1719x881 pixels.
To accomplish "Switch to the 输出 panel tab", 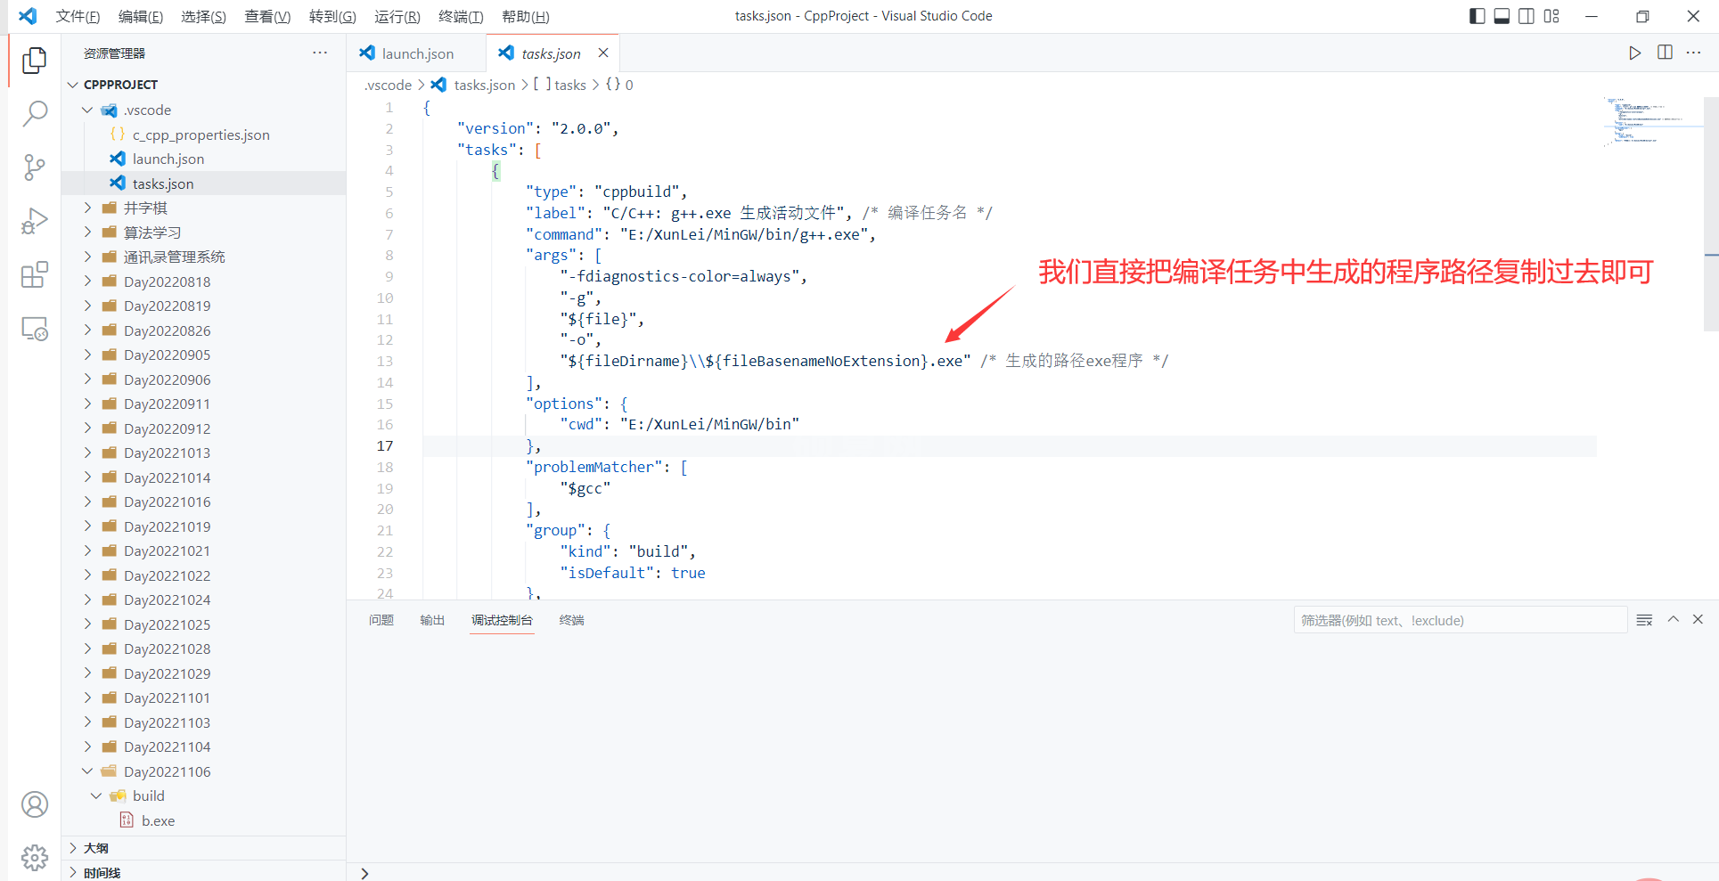I will [432, 620].
